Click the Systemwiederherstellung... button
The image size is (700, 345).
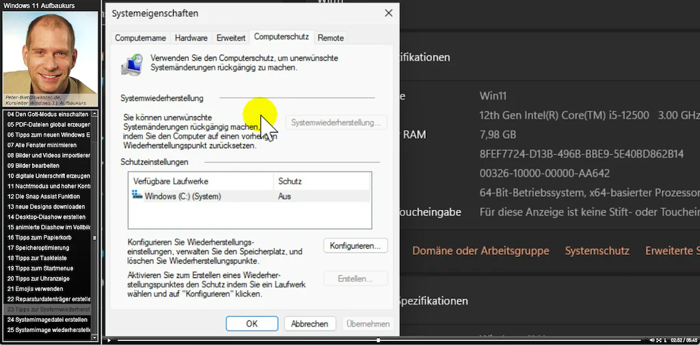click(x=336, y=122)
